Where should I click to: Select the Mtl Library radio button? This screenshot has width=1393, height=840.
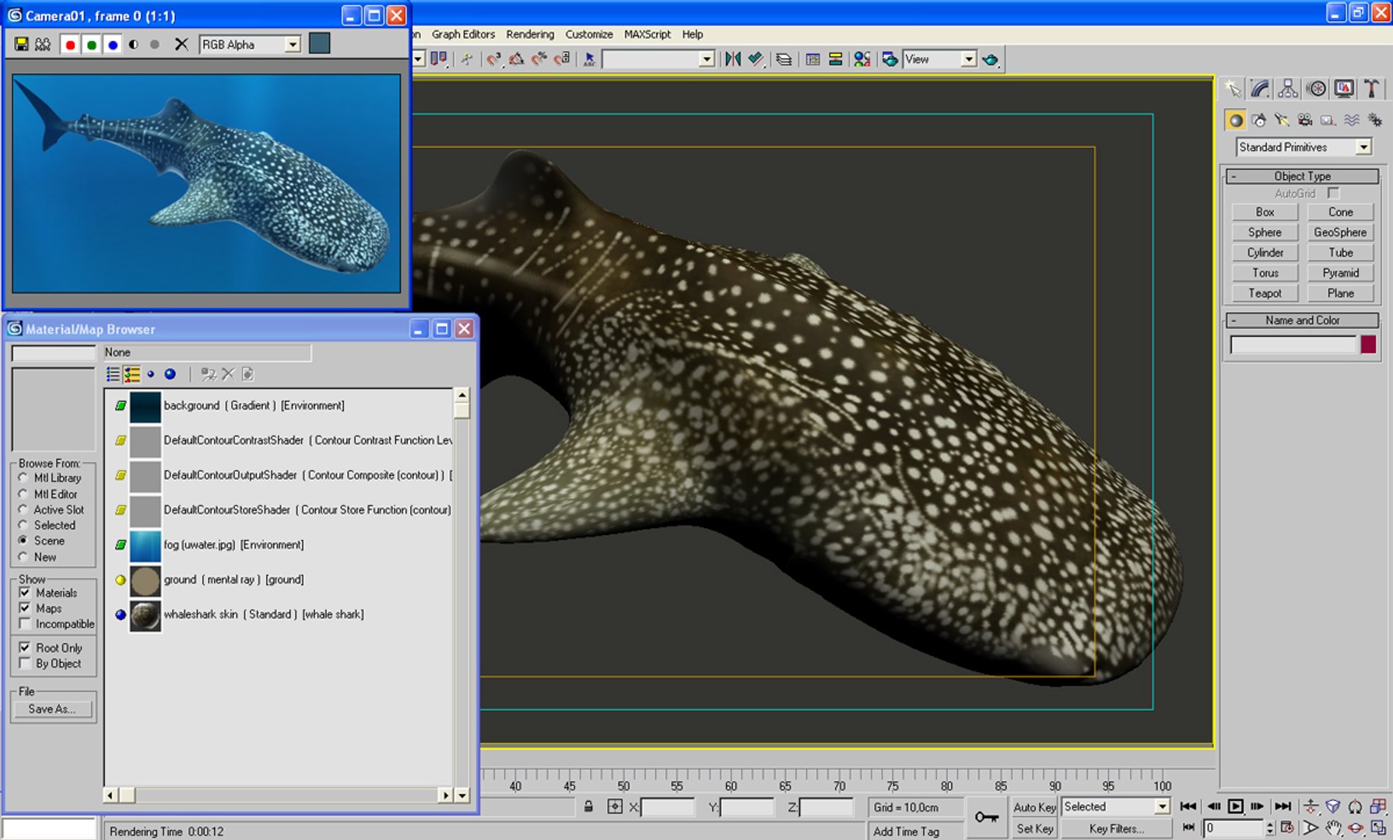pos(23,478)
